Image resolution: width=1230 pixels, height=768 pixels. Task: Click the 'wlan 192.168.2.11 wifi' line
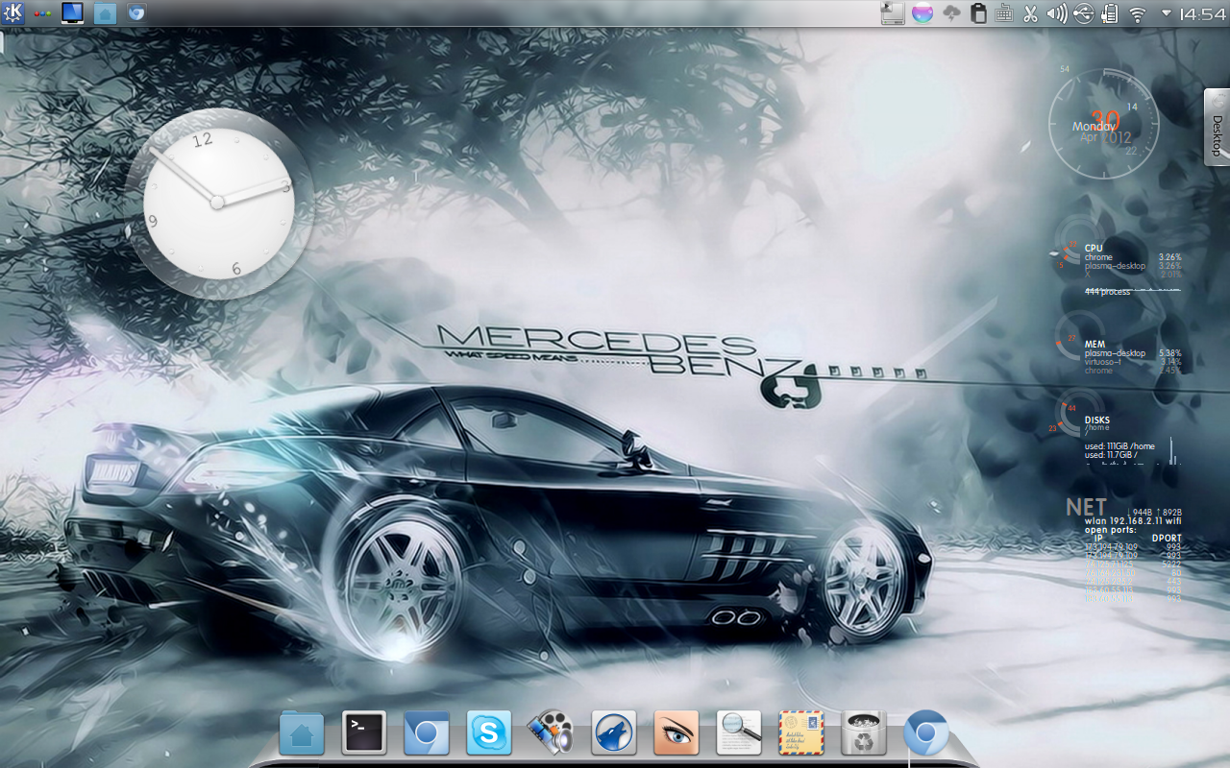[1133, 519]
